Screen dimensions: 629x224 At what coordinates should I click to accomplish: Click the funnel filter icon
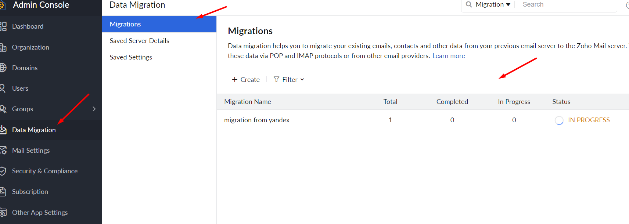[x=276, y=79]
